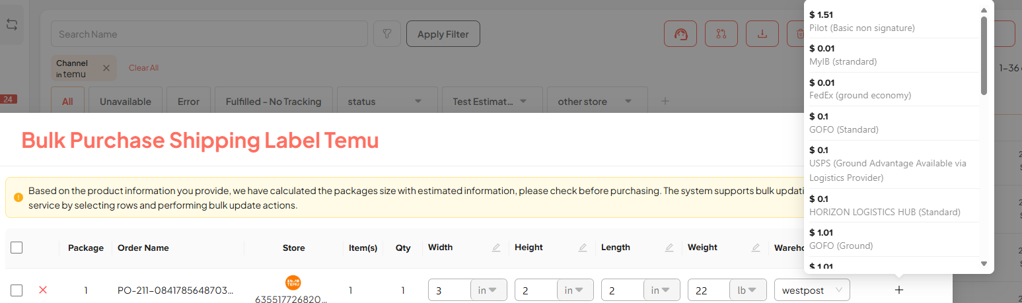The image size is (1022, 303).
Task: Switch to the Unavailable tab
Action: (x=126, y=102)
